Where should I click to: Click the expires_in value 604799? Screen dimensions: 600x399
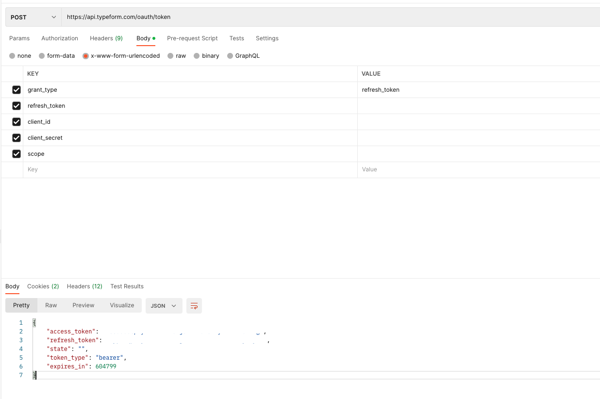[x=106, y=366]
